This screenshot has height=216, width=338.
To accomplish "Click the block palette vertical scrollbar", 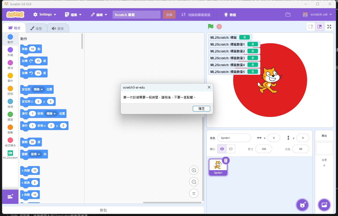I will pyautogui.click(x=82, y=41).
